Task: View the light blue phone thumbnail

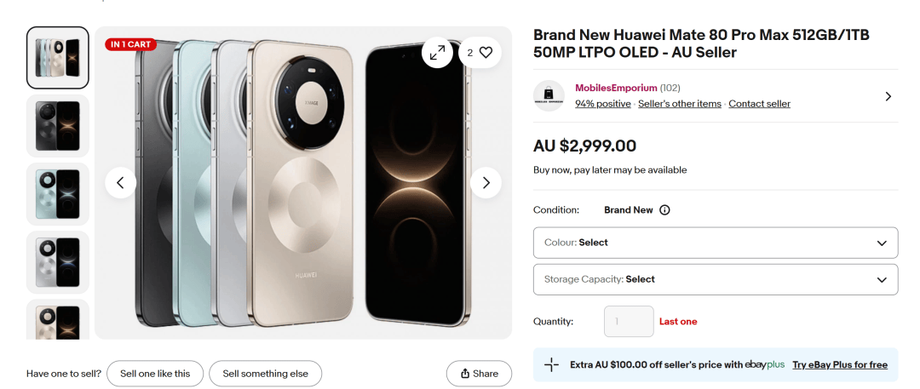Action: [x=58, y=194]
